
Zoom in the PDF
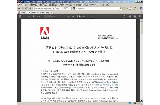tap(73, 17)
